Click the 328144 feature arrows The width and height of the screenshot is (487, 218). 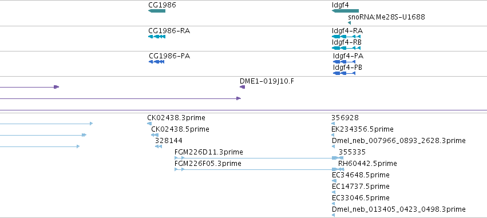click(x=159, y=146)
